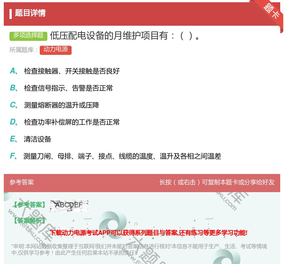The image size is (284, 264).
Task: Select option A 检查接触器、开关接触是否良好
Action: coord(65,71)
